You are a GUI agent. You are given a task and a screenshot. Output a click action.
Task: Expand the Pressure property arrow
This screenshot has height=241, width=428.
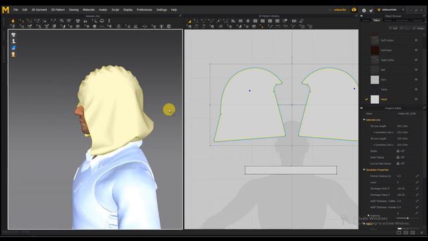[368, 216]
